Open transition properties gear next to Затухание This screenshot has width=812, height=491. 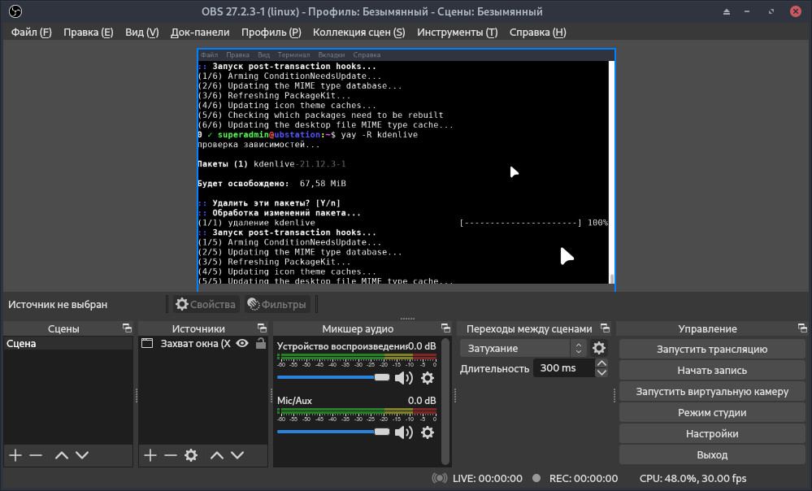pyautogui.click(x=599, y=348)
